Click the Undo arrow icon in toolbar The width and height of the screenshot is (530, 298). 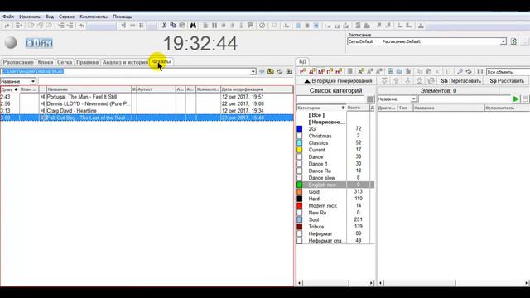(x=82, y=26)
